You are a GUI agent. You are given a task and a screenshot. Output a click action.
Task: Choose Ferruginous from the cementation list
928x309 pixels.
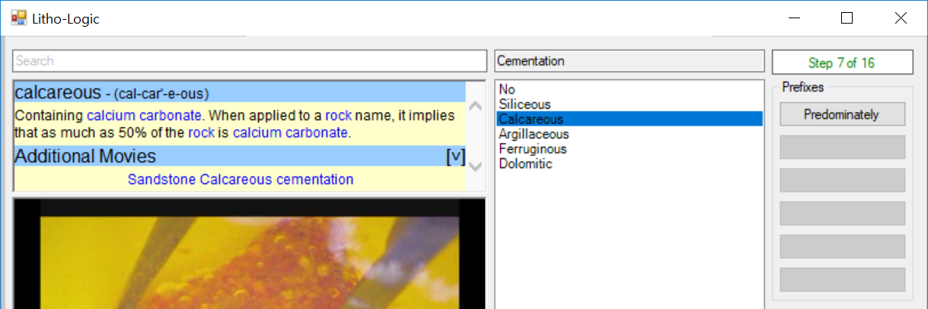[532, 149]
